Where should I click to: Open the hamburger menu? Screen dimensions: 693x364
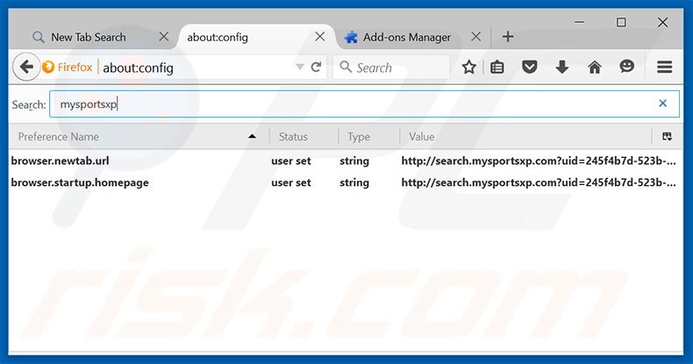click(664, 67)
